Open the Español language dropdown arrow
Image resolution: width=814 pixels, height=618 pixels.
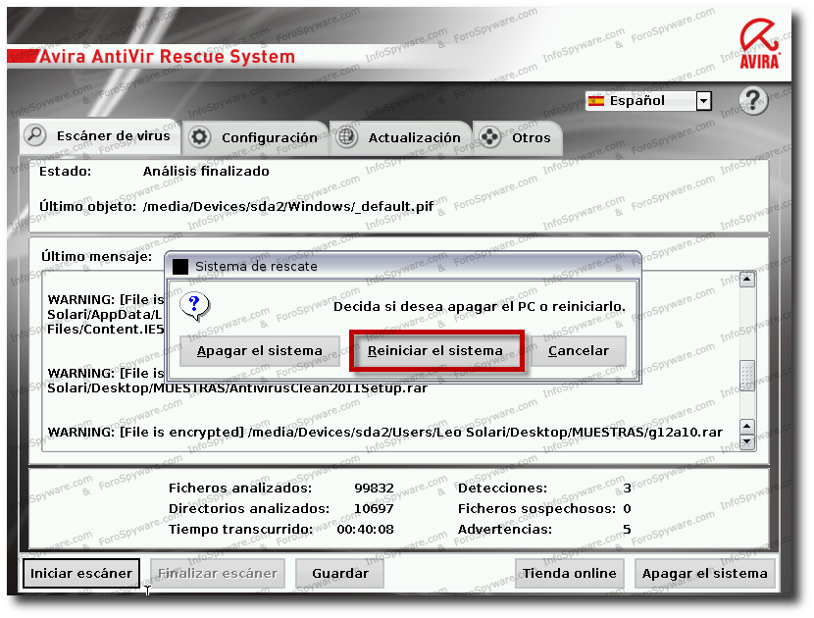coord(703,100)
